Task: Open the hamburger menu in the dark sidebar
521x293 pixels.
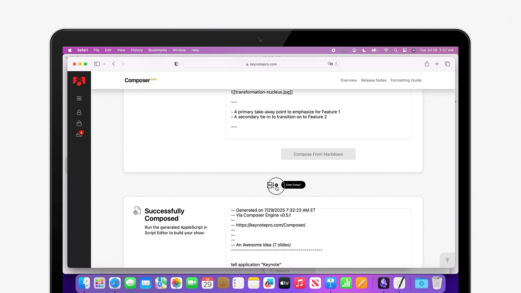Action: tap(79, 98)
